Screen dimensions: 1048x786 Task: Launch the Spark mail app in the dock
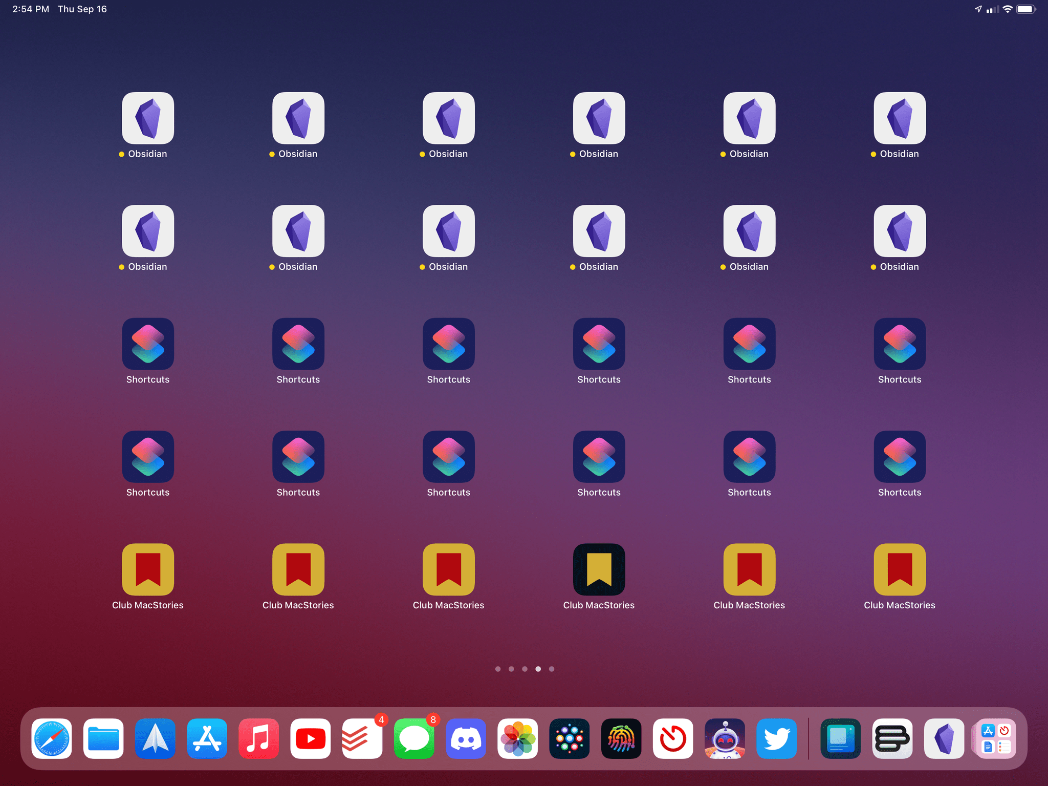tap(155, 738)
